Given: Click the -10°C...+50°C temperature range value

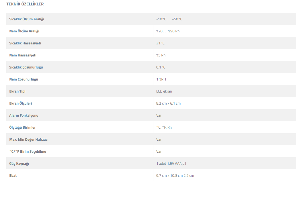Looking at the screenshot, I should [x=169, y=19].
